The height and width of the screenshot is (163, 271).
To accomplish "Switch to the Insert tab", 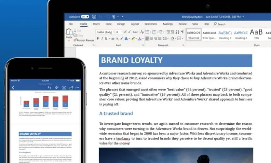I will tap(96, 24).
